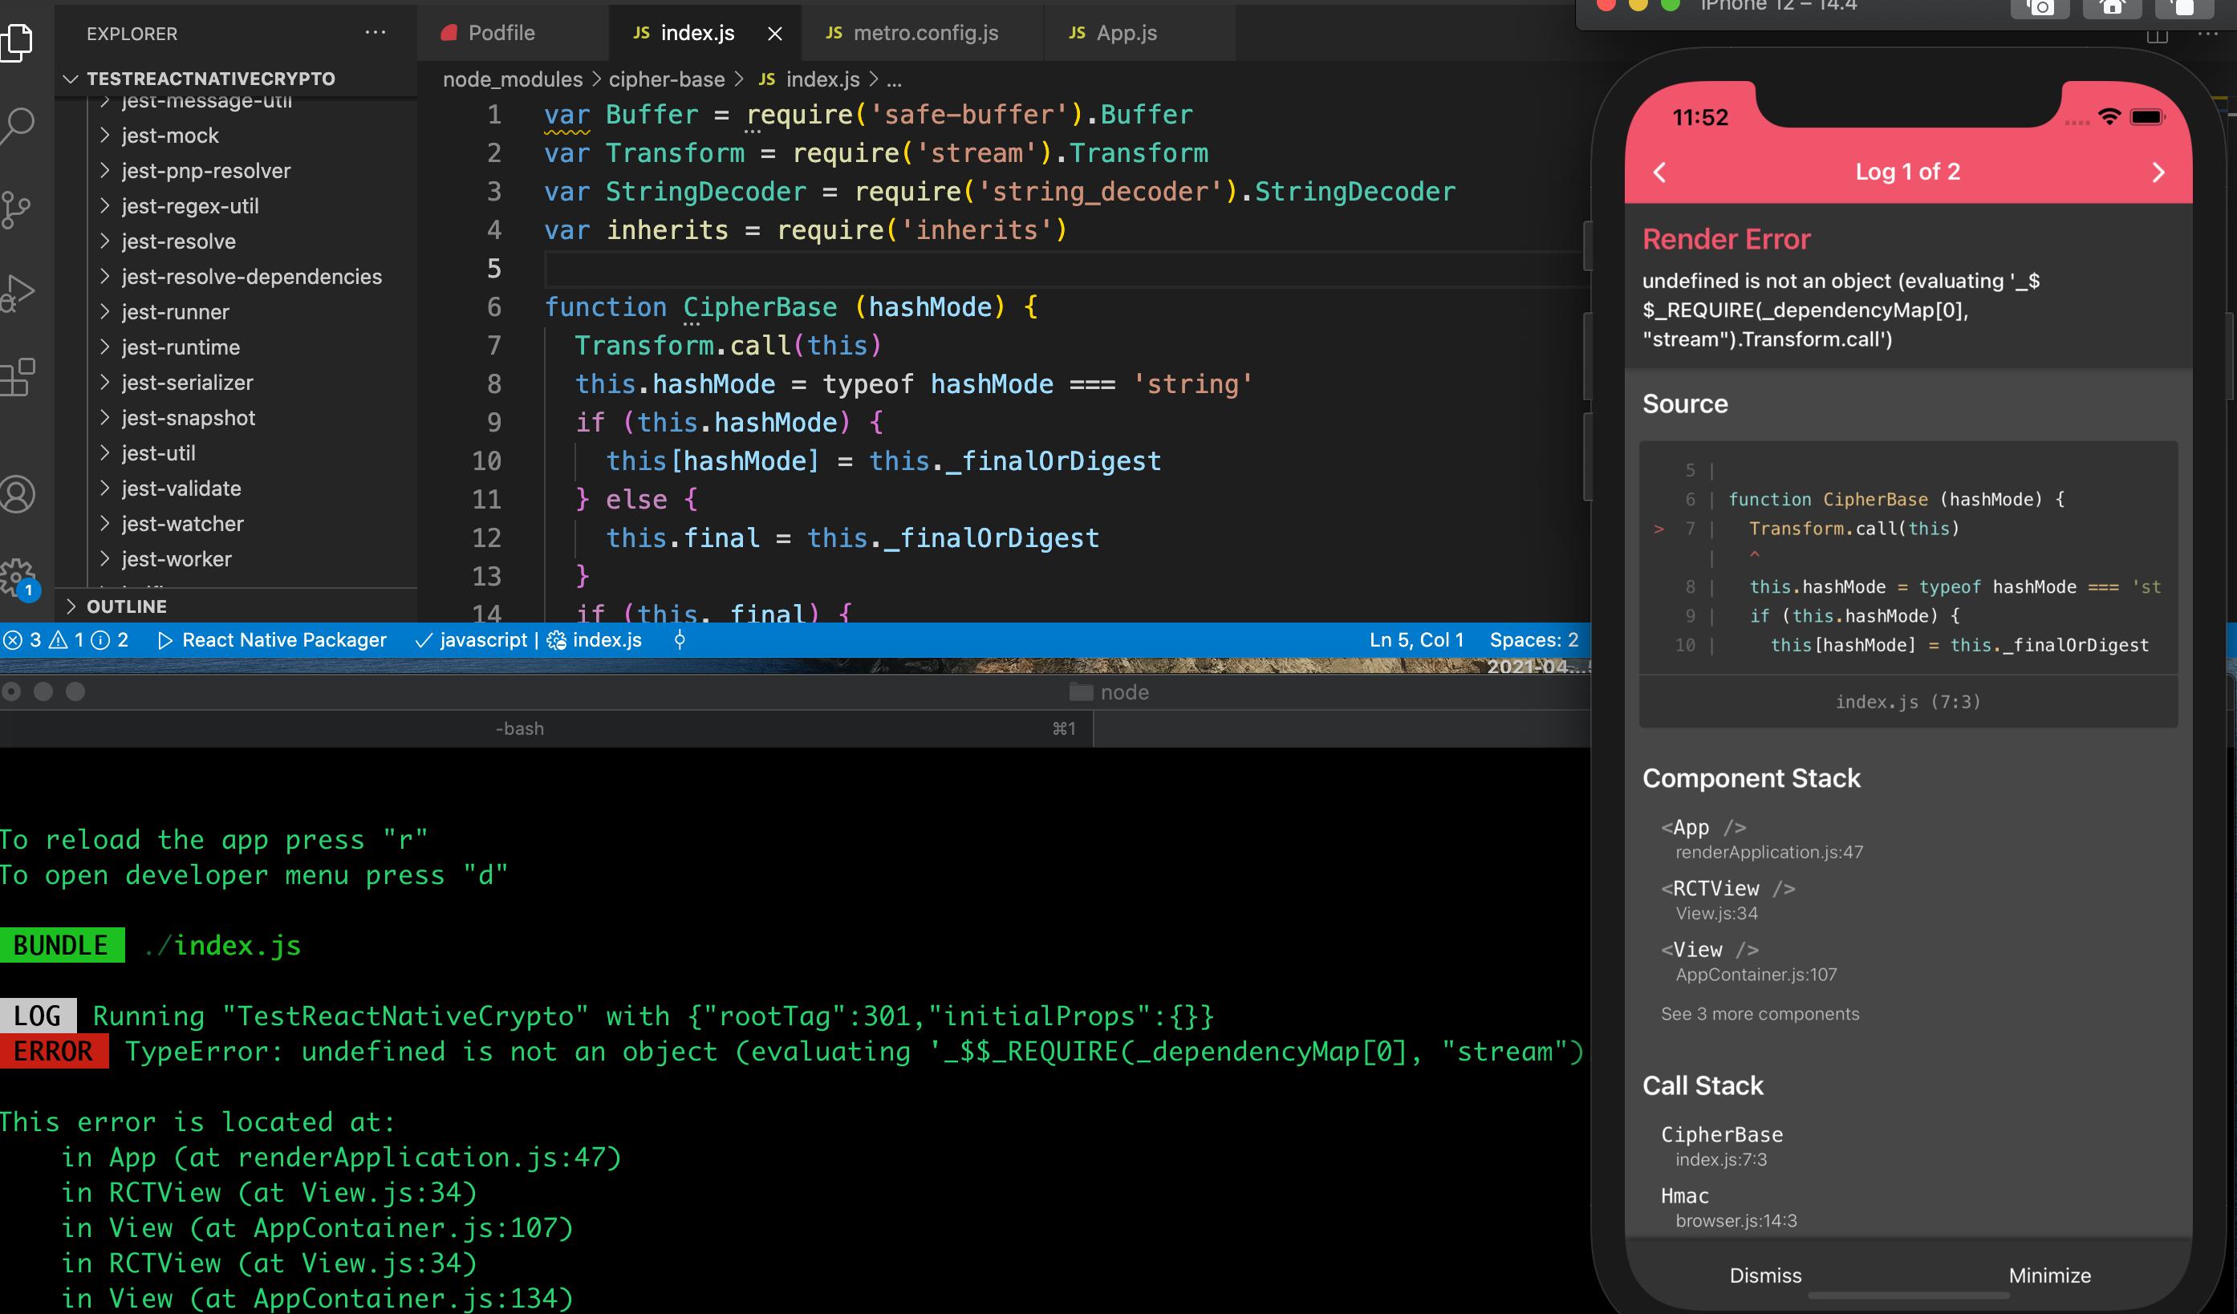Click cipher-base in the breadcrumb
This screenshot has width=2237, height=1314.
coord(667,79)
